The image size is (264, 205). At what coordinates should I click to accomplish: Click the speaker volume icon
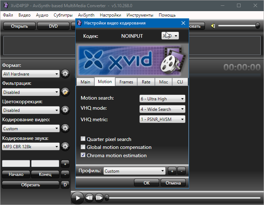click(x=213, y=26)
